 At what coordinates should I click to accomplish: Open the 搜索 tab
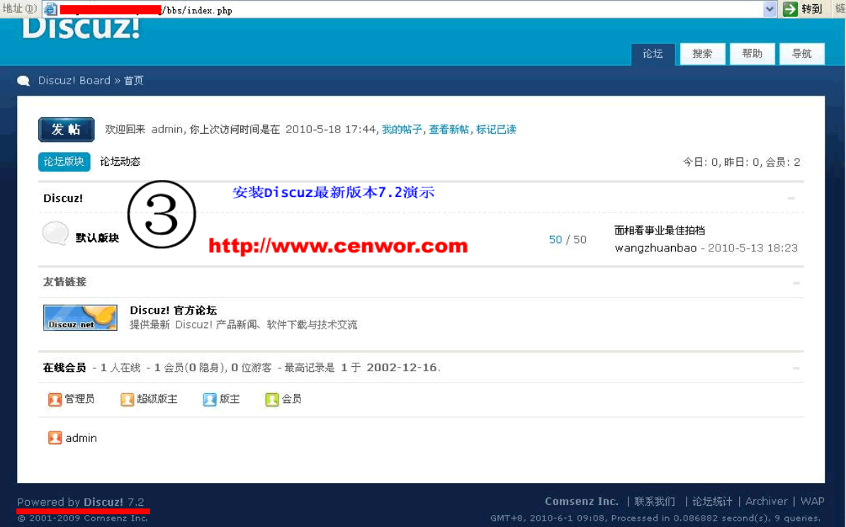click(702, 54)
